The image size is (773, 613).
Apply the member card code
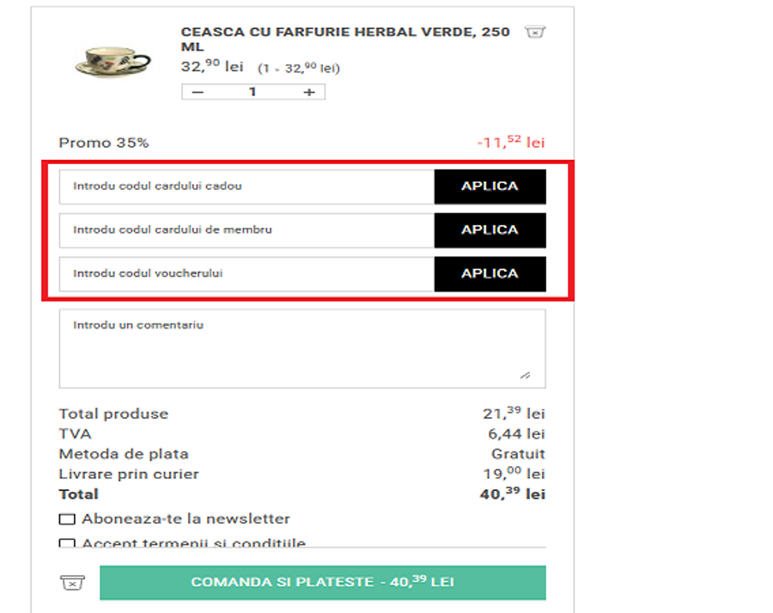(490, 230)
